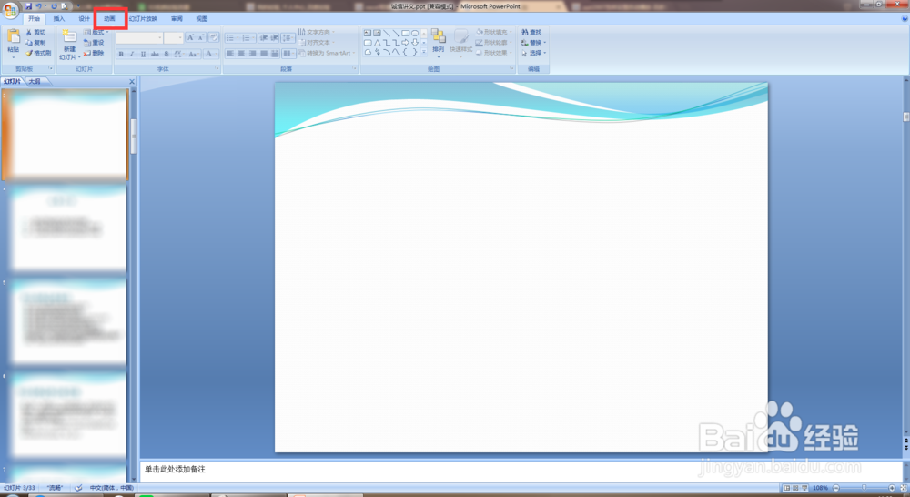Image resolution: width=910 pixels, height=497 pixels.
Task: Clear all formatting eraser icon
Action: [x=214, y=37]
